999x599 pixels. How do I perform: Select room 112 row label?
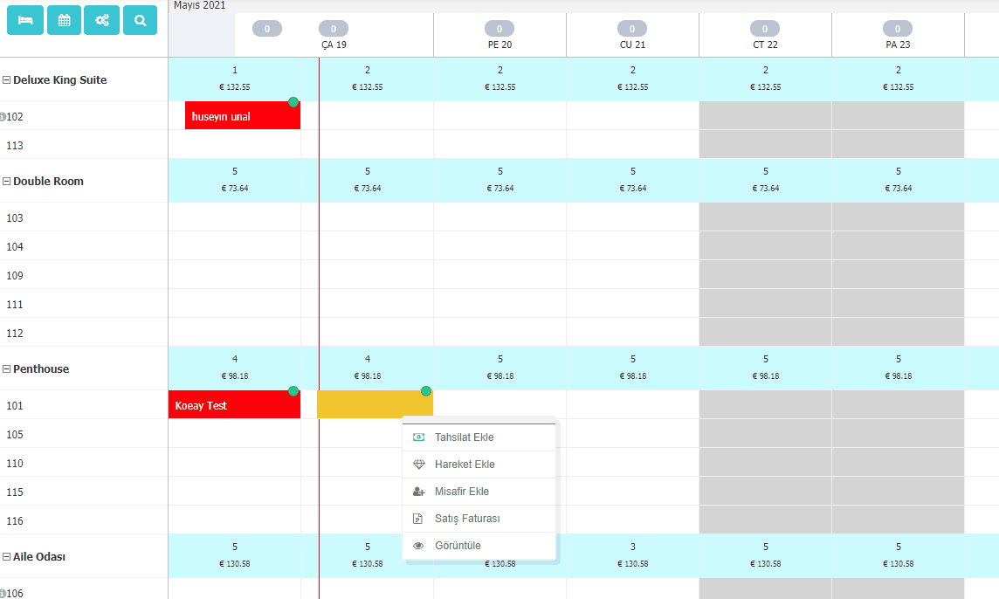click(x=15, y=334)
